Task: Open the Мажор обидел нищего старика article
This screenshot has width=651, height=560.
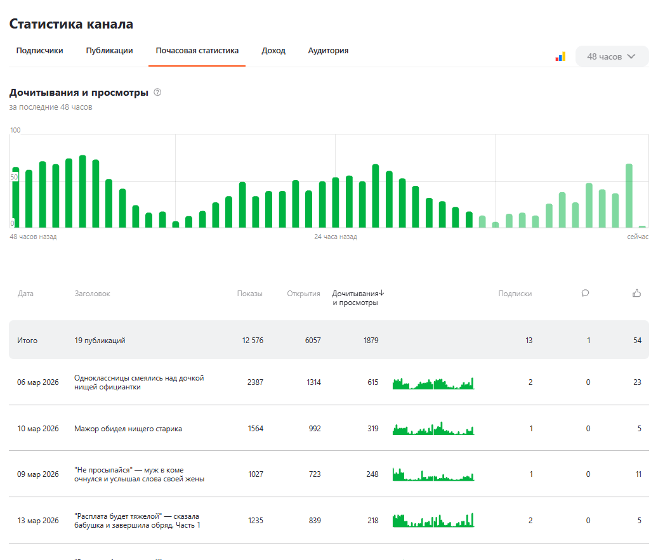Action: [128, 429]
